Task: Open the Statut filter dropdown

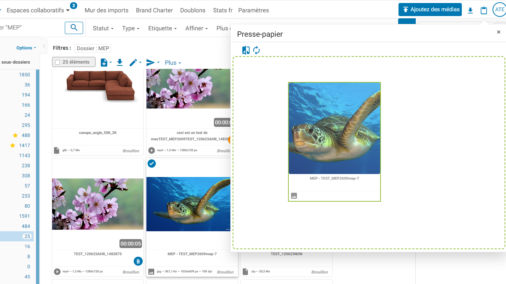Action: [103, 28]
